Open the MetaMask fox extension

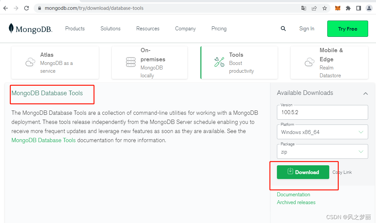[x=338, y=8]
